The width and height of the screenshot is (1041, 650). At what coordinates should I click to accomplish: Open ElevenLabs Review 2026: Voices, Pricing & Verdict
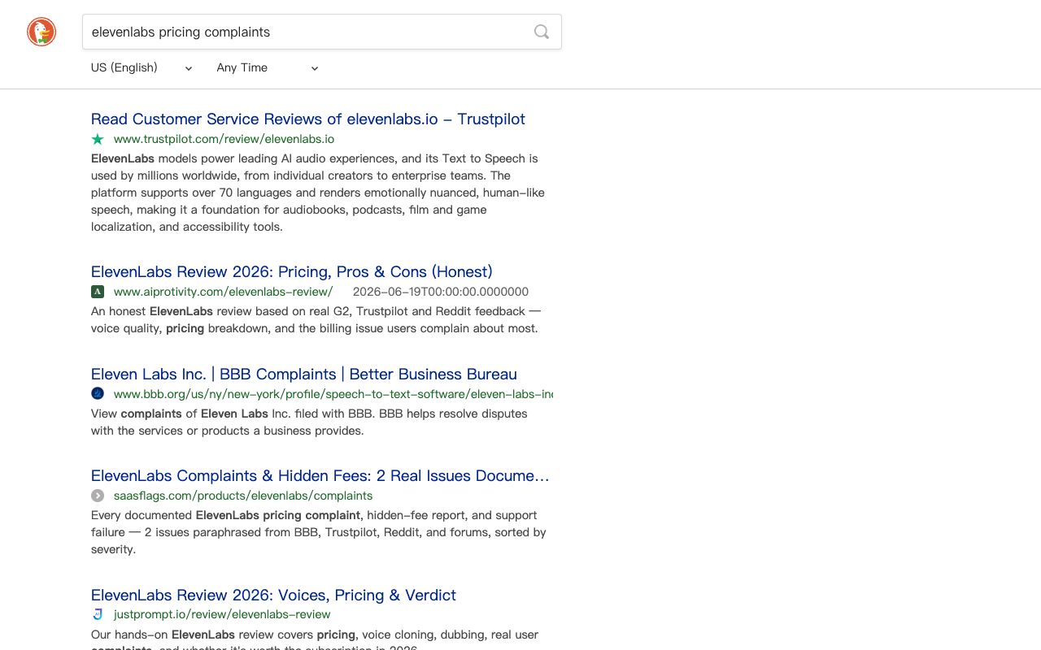pos(273,595)
